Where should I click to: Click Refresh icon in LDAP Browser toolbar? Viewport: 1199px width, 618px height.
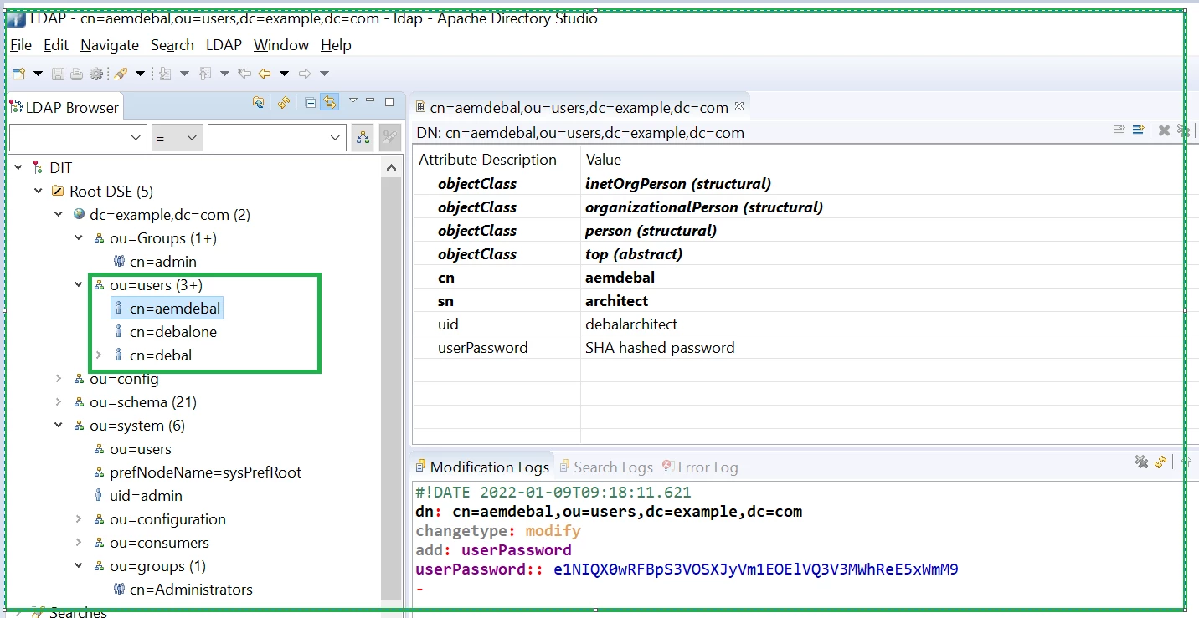click(x=284, y=102)
